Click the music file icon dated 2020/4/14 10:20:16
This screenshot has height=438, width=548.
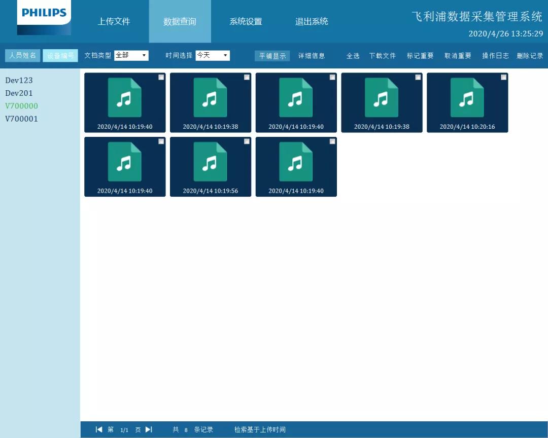(467, 97)
